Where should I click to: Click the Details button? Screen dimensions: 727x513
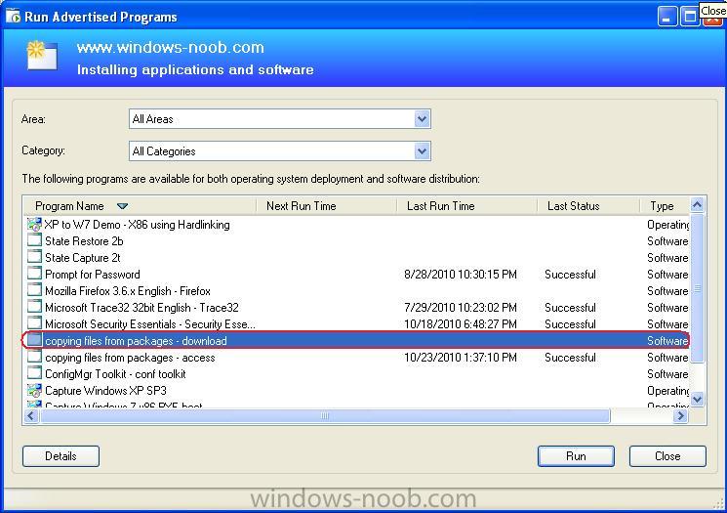[x=61, y=456]
